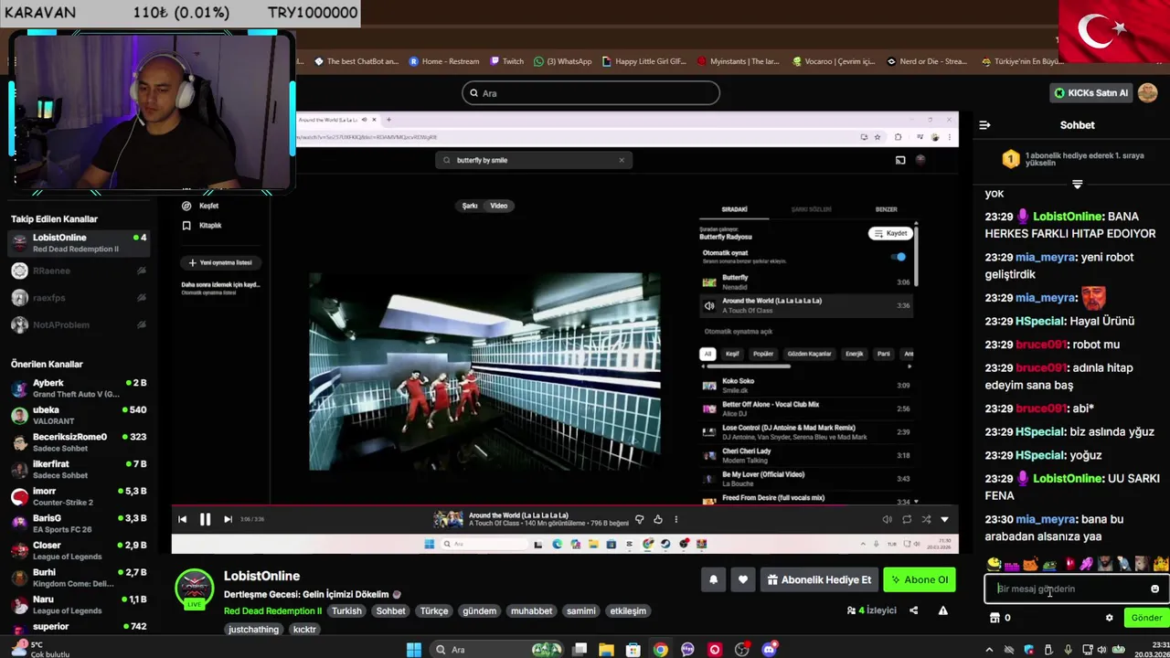
Task: Click the muhabbet tag
Action: tap(531, 610)
